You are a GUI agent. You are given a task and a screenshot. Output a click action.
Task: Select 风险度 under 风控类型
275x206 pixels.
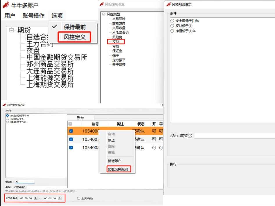pos(117,37)
